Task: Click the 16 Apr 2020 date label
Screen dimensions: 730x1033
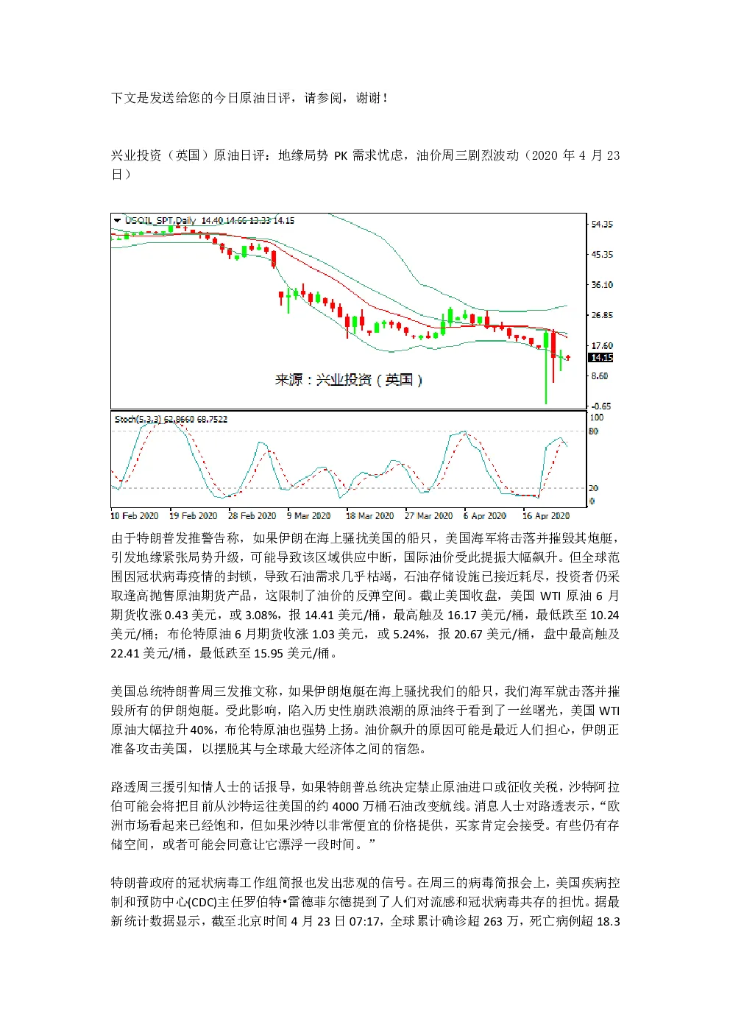Action: point(545,516)
